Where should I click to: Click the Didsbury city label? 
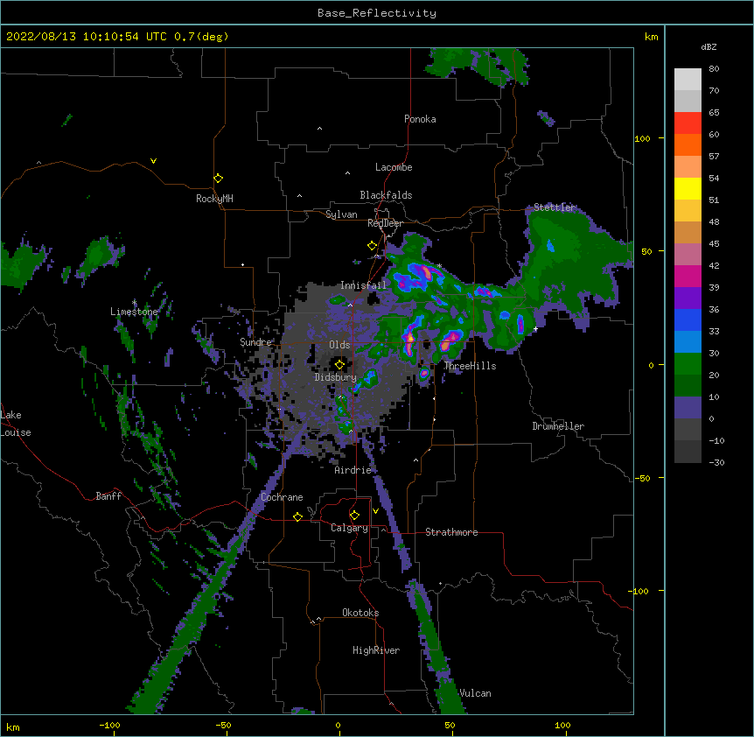point(335,377)
